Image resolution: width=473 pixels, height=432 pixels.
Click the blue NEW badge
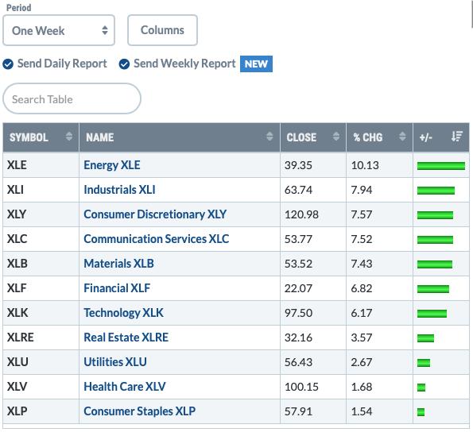tap(256, 64)
